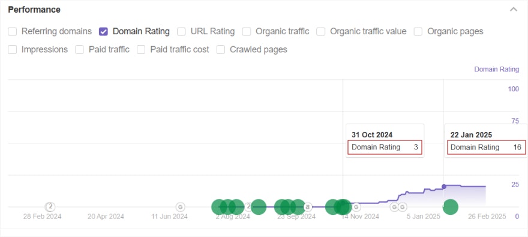Tick the Organic traffic checkbox
Screen dimensions: 528x237
click(x=247, y=32)
